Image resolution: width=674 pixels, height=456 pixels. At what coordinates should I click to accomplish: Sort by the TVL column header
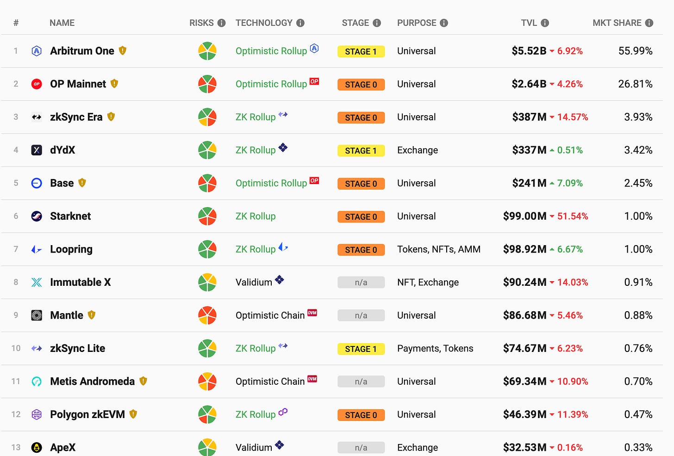pos(529,23)
